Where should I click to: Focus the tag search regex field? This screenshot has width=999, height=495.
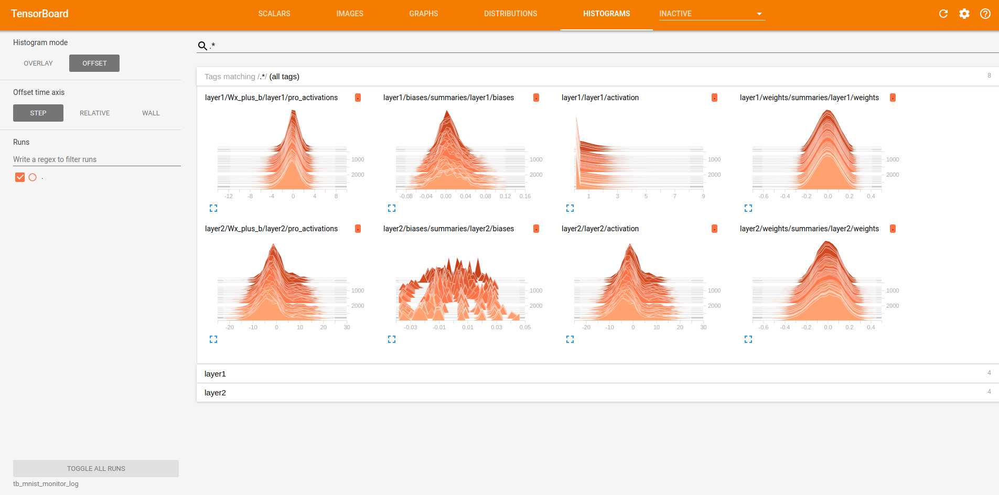603,46
